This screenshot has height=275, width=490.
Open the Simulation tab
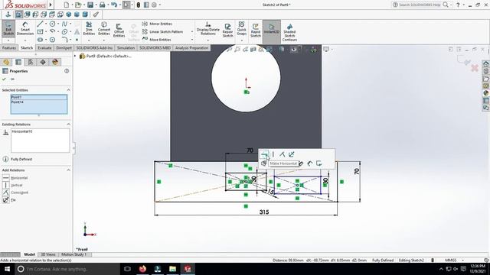click(x=126, y=48)
